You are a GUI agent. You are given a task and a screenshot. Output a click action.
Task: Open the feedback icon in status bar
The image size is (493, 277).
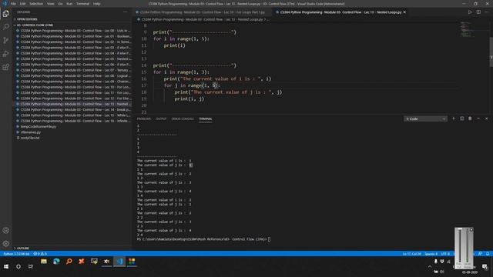[480, 254]
